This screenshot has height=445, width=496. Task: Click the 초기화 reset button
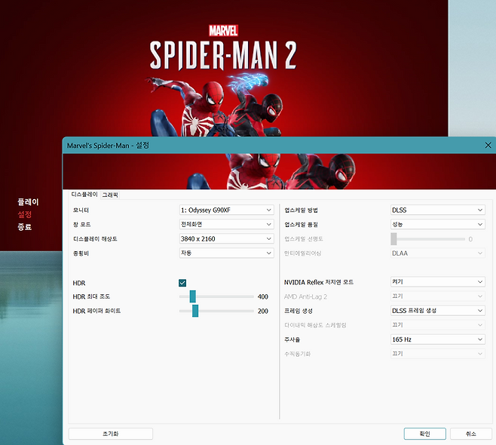tap(111, 434)
